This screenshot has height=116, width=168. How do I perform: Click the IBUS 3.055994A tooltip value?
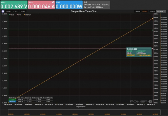(141, 53)
